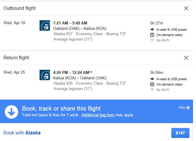Click the 4:20 PM – 12:24 AM return time
Image resolution: width=196 pixels, height=141 pixels.
click(x=71, y=72)
